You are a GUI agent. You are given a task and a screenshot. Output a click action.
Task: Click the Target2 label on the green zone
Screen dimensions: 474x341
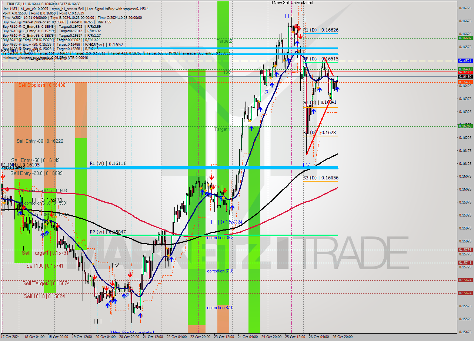[x=224, y=41]
